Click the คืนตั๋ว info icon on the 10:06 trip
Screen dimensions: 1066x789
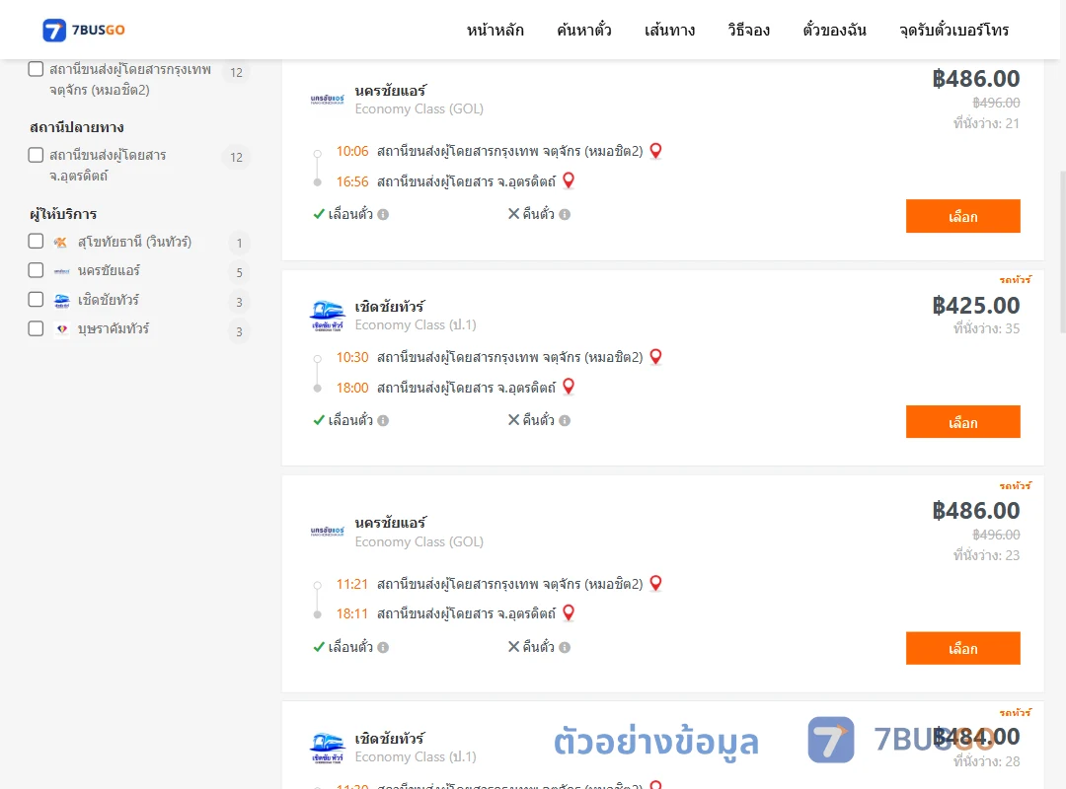pos(565,215)
